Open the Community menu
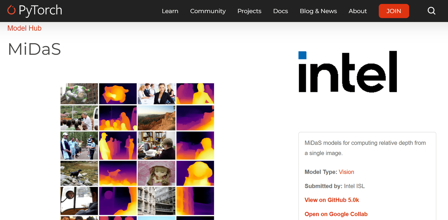This screenshot has width=448, height=220. point(208,11)
